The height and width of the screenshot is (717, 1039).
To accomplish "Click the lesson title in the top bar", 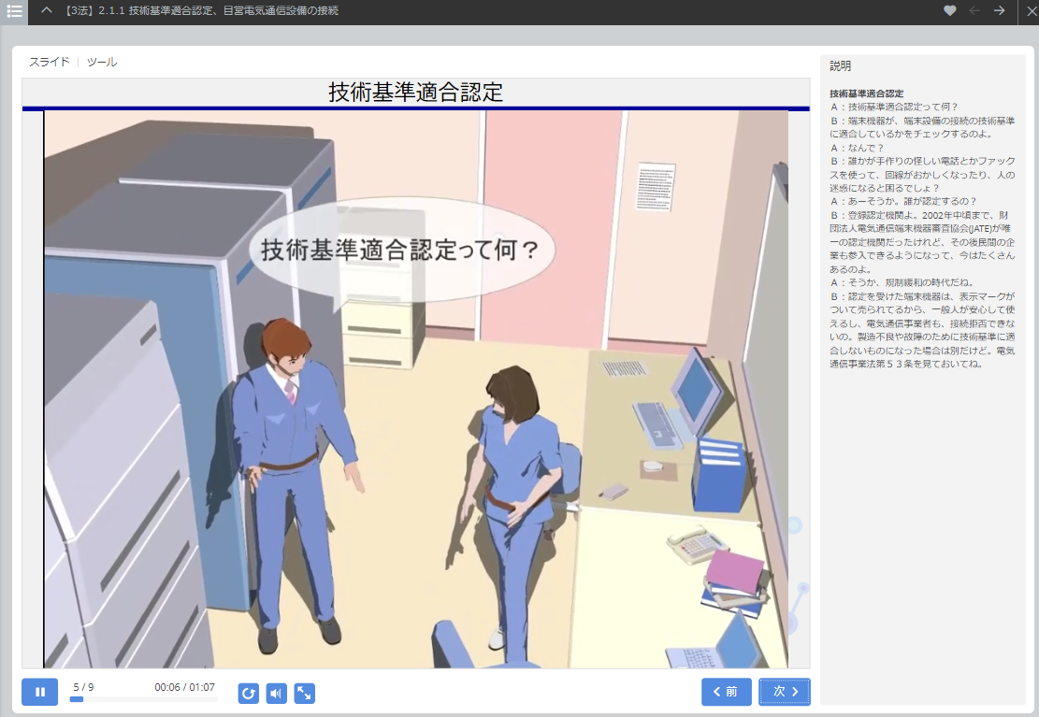I will 202,11.
